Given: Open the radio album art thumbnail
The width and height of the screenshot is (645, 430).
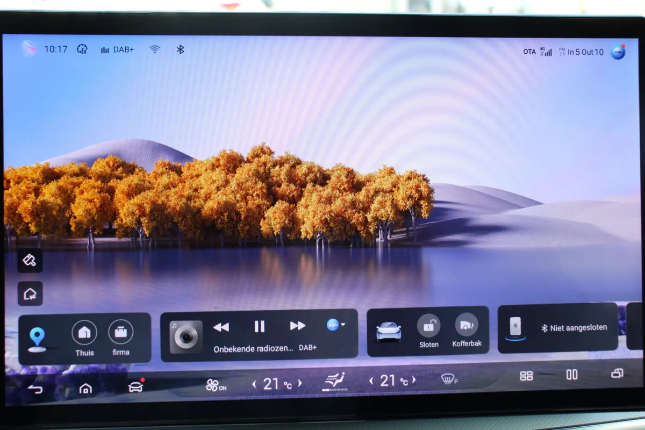Looking at the screenshot, I should coord(186,336).
